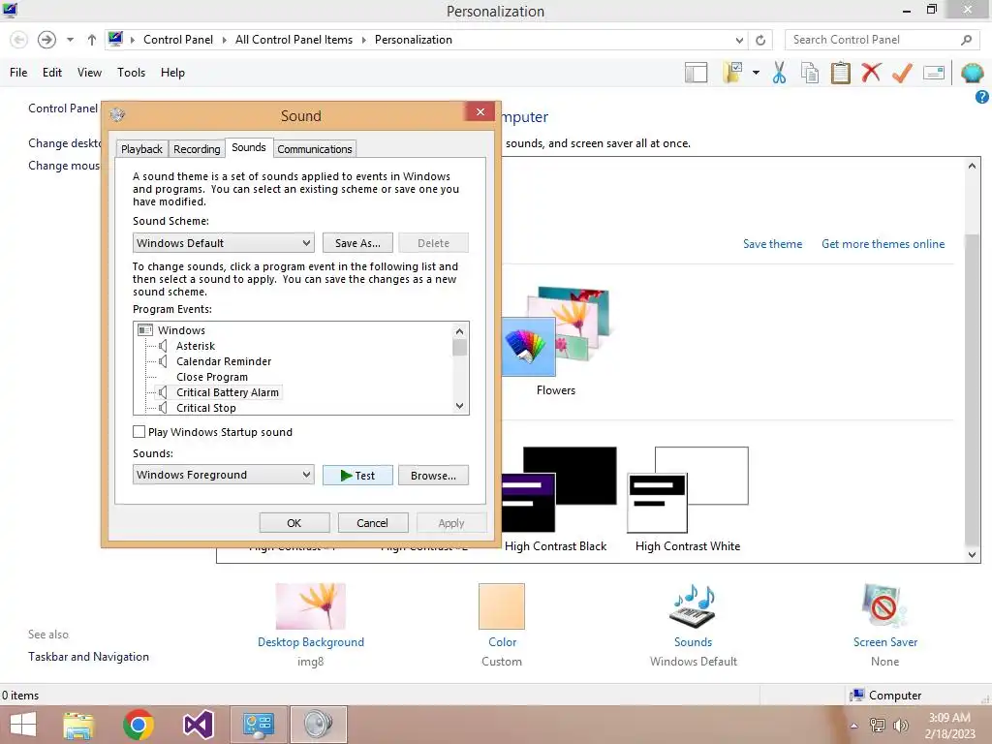Open the Color swatch setting
This screenshot has height=744, width=992.
[502, 606]
